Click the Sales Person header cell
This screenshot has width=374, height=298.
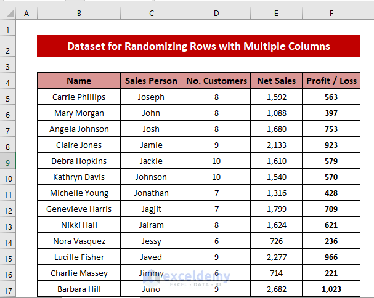(151, 81)
